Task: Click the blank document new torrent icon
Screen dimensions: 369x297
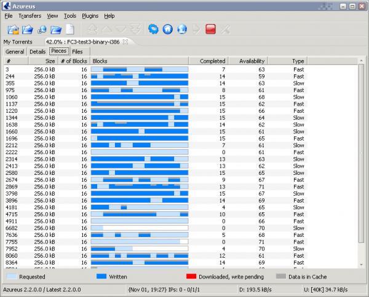Action: point(70,29)
